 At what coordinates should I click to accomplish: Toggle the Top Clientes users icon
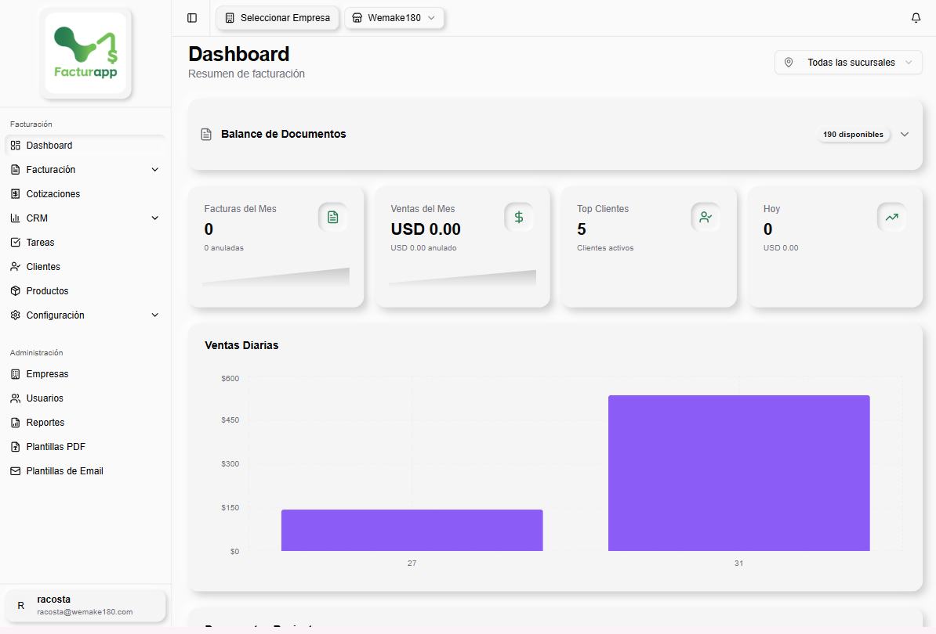pos(706,217)
